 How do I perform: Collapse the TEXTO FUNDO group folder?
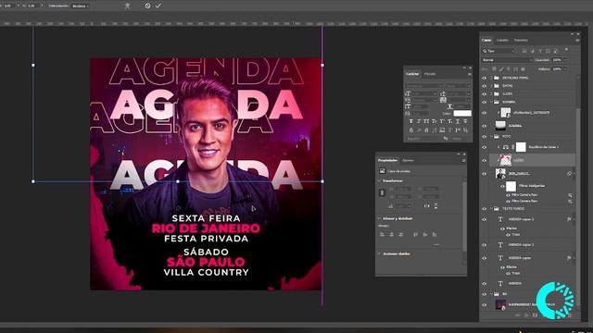492,208
